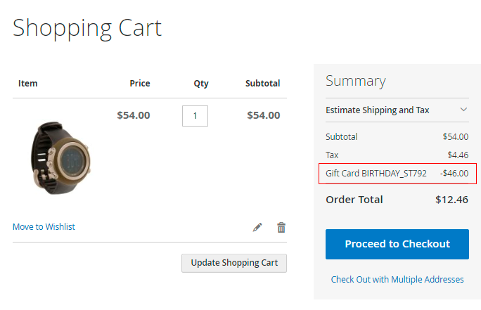This screenshot has width=481, height=310.
Task: Select the Gift Card BIRTHDAY_ST792 row
Action: point(376,173)
